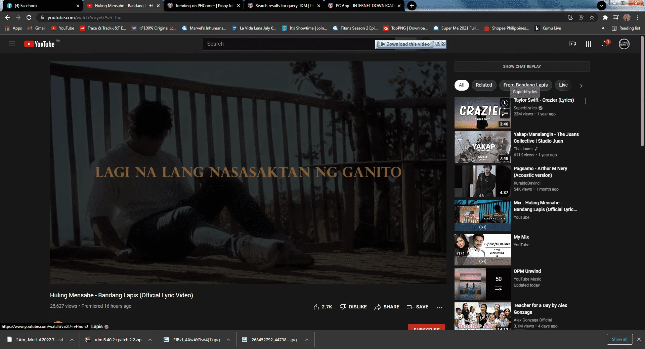Select the Related filter chip
This screenshot has height=349, width=645.
pos(484,85)
